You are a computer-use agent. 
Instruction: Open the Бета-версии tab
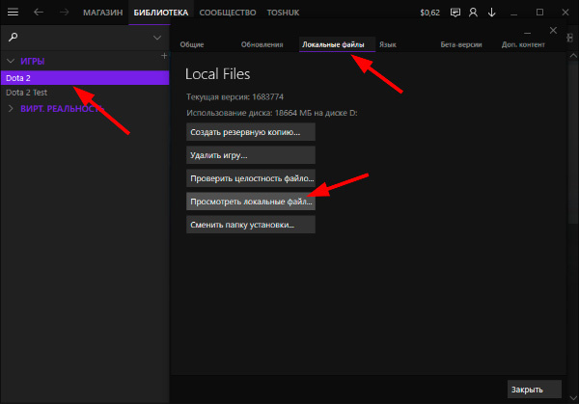[461, 44]
